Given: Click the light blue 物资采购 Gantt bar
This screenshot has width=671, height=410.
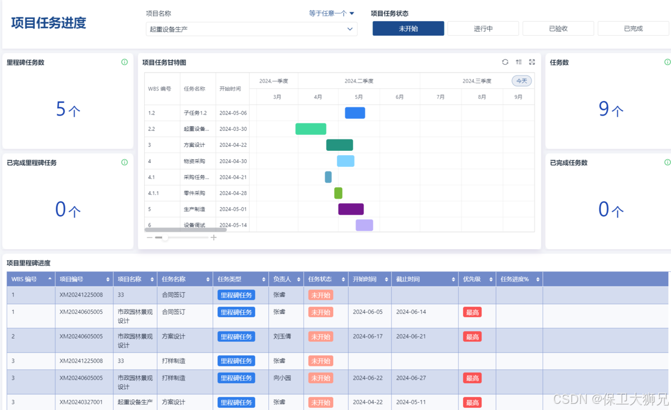Looking at the screenshot, I should 346,161.
